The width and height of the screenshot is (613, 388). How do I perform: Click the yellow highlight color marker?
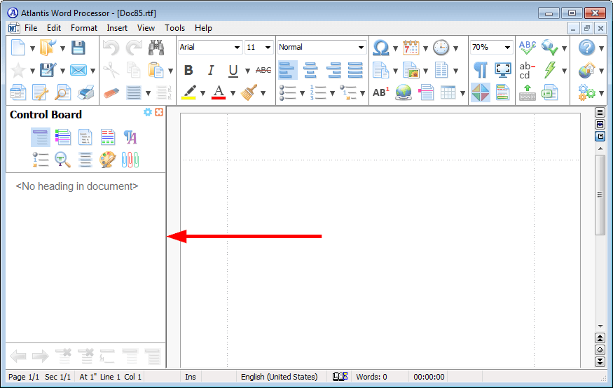[x=188, y=92]
